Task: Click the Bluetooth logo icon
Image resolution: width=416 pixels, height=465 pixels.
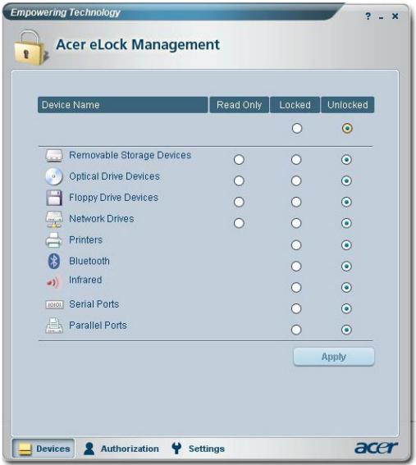Action: pyautogui.click(x=53, y=262)
